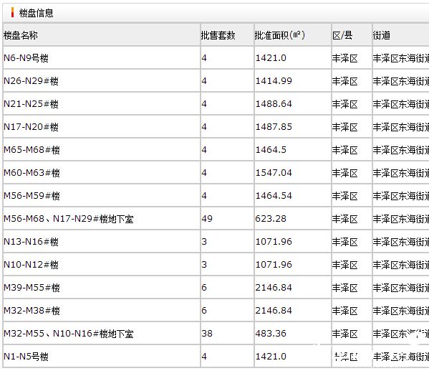Click the N17-N20#楼 entry
429x371 pixels.
click(x=31, y=127)
